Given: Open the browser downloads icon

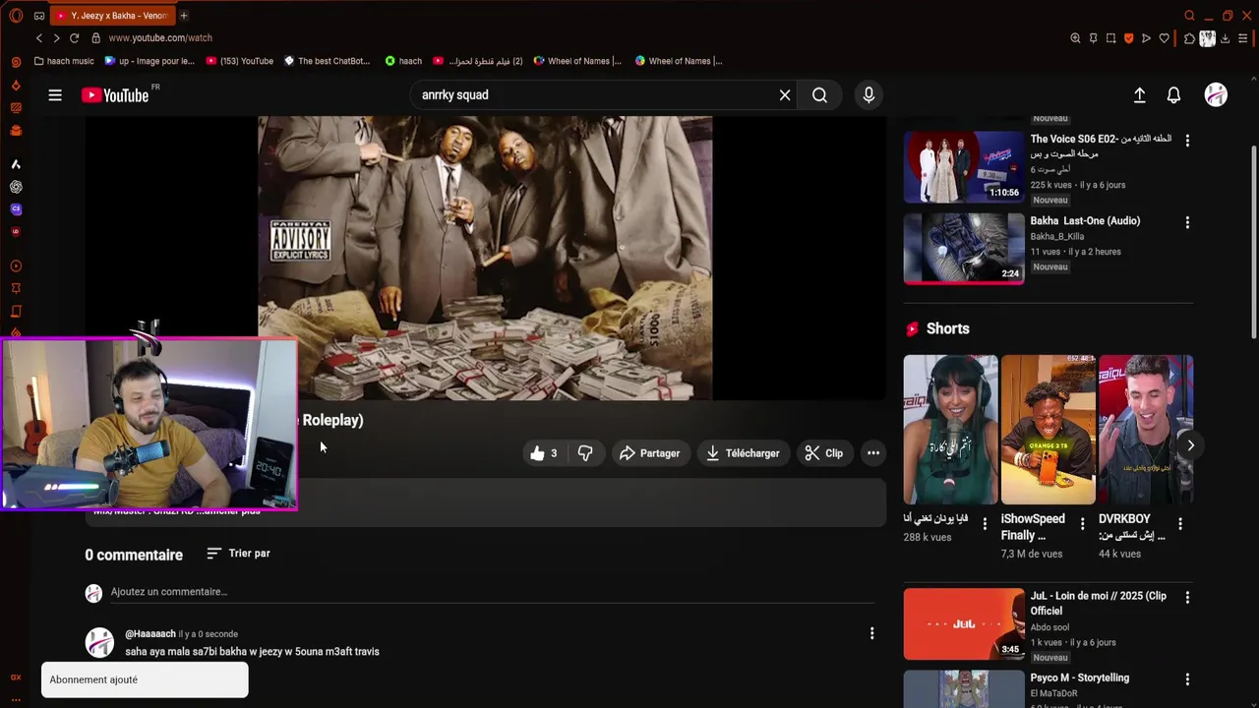Looking at the screenshot, I should [1225, 38].
